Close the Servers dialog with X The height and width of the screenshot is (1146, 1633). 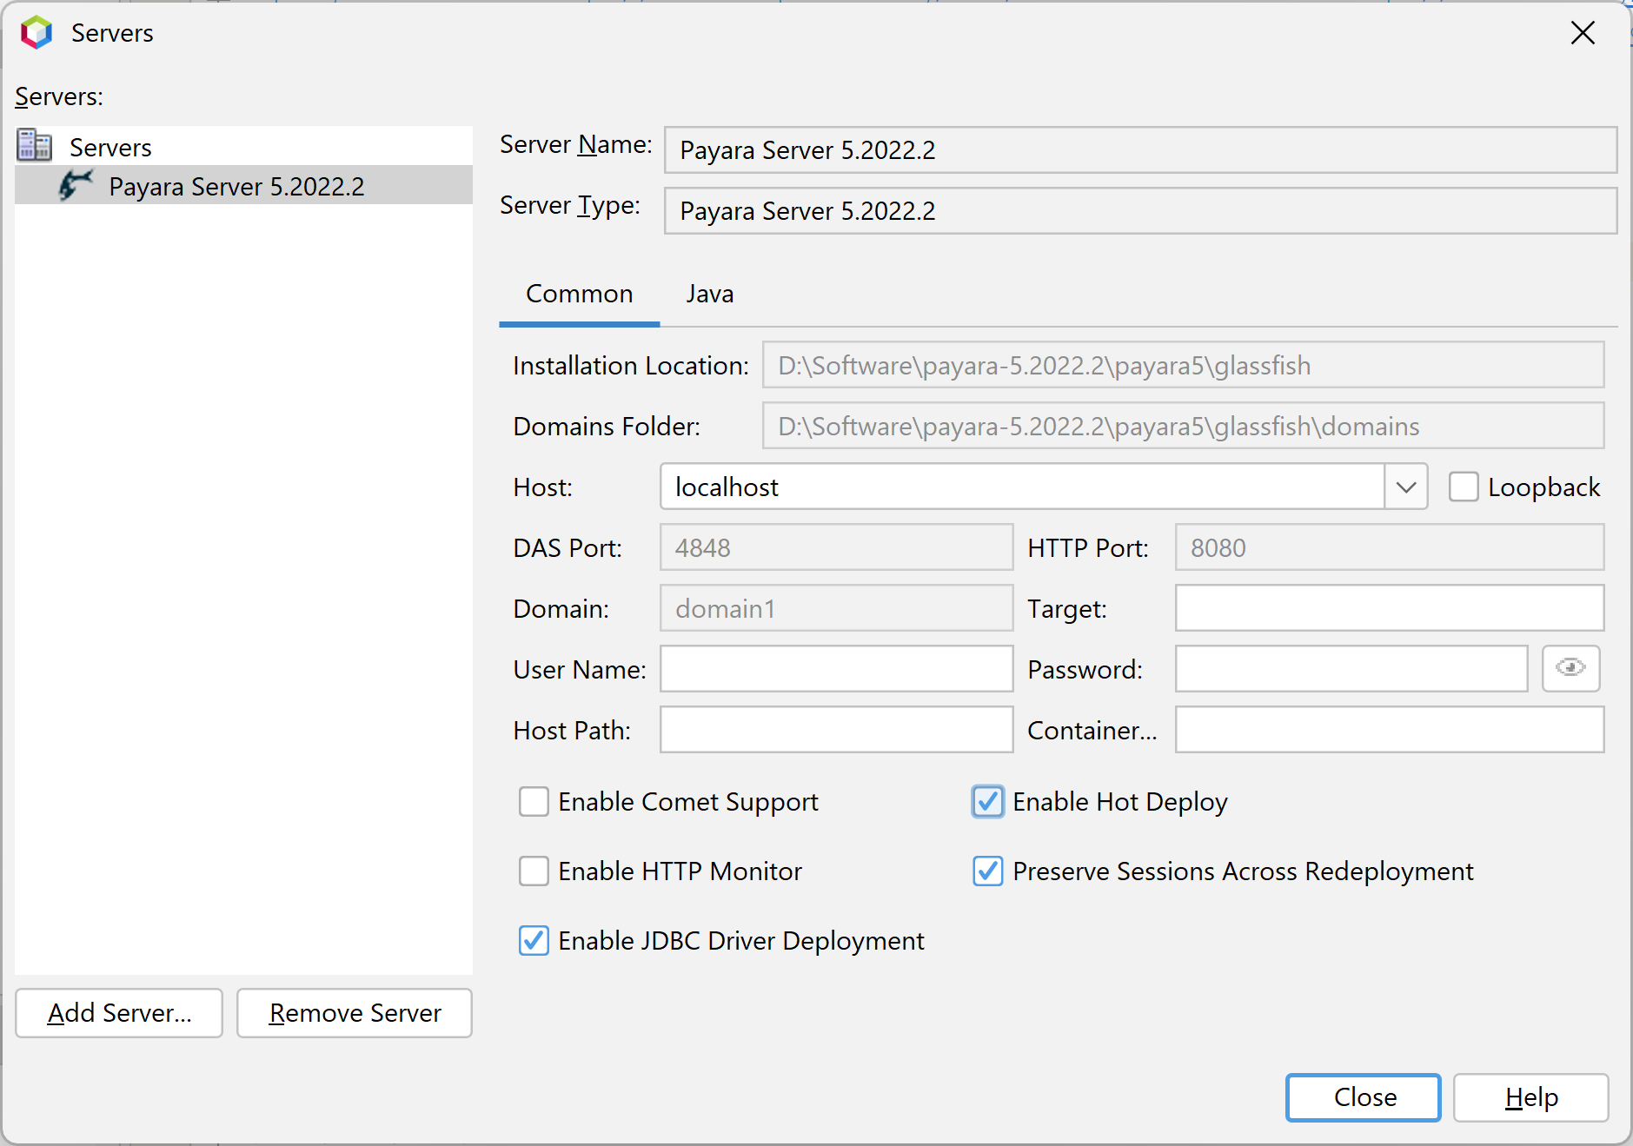[x=1583, y=33]
